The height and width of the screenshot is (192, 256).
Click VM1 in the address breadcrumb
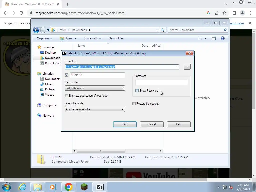point(63,30)
